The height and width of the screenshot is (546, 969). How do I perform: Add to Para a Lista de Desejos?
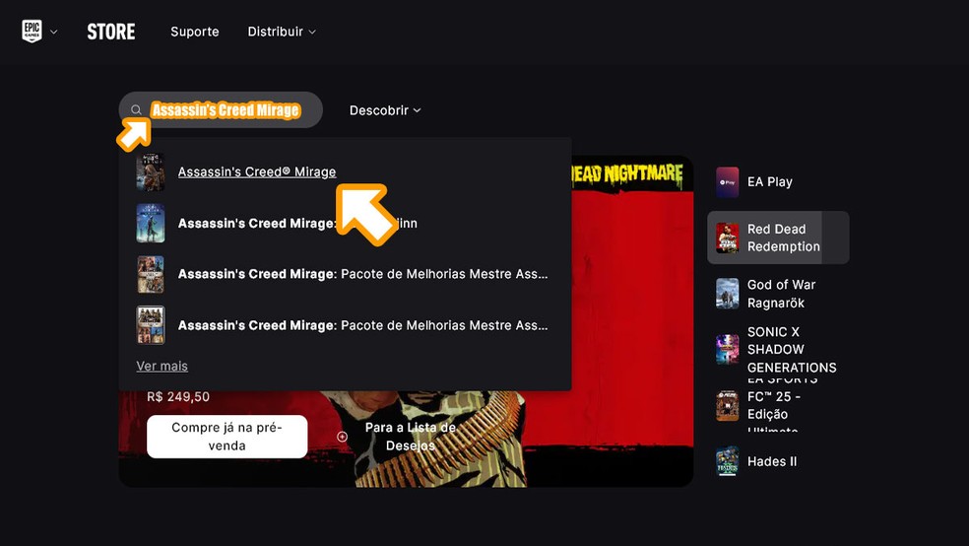pos(411,437)
